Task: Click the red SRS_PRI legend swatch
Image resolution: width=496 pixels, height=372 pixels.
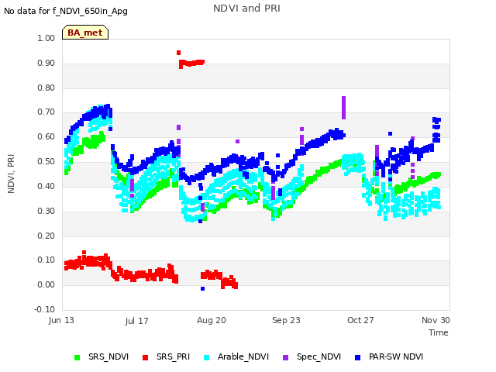Action: coord(145,357)
